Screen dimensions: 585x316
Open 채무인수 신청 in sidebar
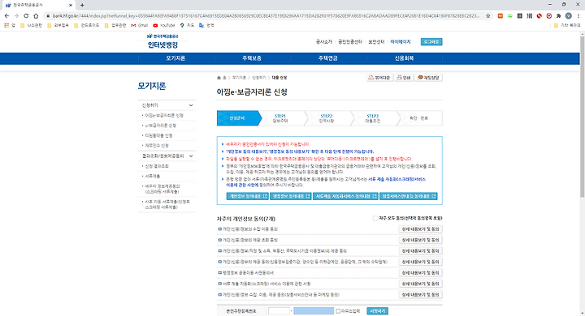pos(157,146)
